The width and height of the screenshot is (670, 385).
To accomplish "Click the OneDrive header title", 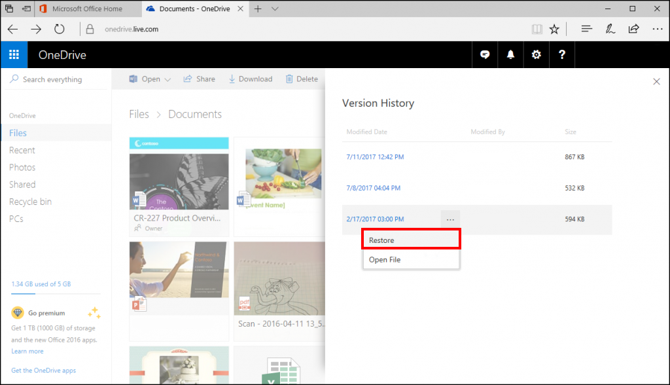I will click(62, 55).
